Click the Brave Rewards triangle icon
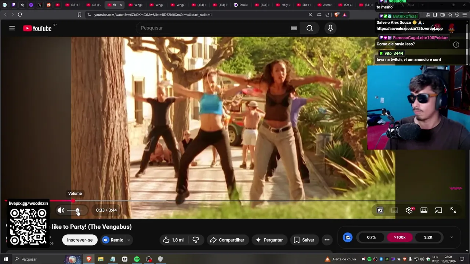 (x=344, y=15)
